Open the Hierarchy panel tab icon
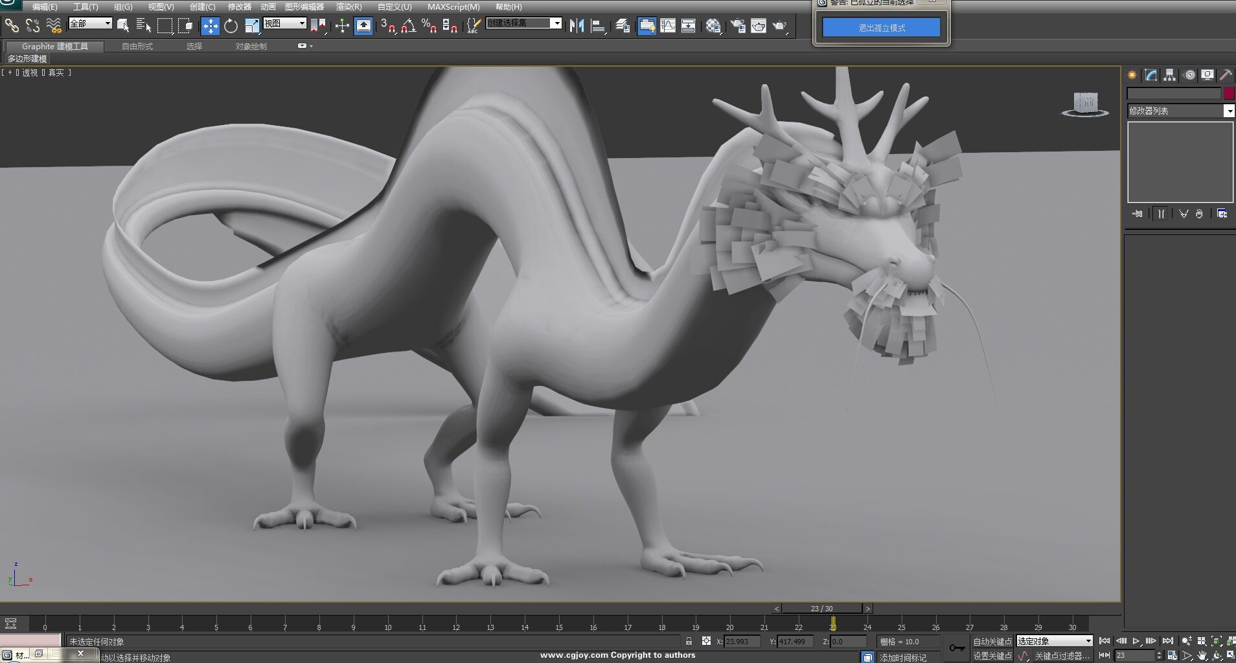Image resolution: width=1236 pixels, height=663 pixels. pyautogui.click(x=1169, y=75)
